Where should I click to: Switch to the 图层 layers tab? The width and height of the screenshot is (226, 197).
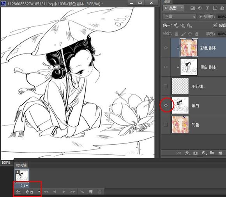click(x=167, y=2)
